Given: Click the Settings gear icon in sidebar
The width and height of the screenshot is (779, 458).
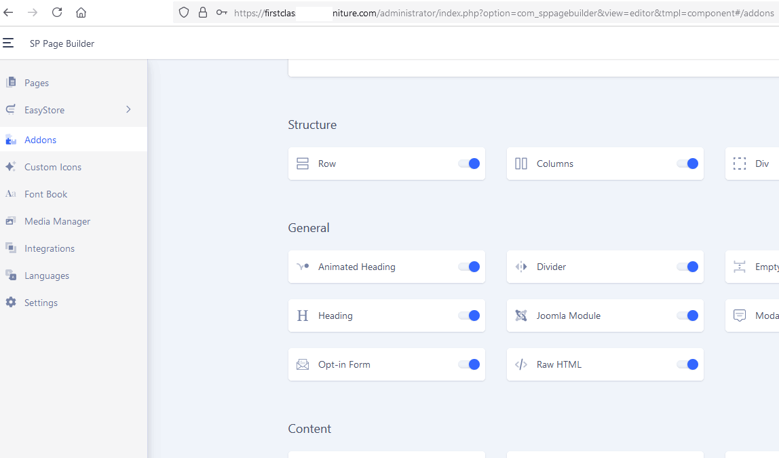Looking at the screenshot, I should click(11, 303).
